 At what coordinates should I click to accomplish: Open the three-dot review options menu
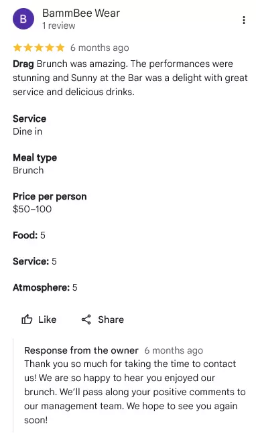click(243, 20)
